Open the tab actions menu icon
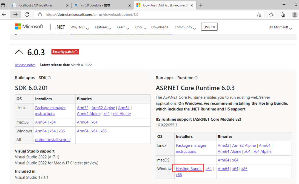Image resolution: width=299 pixels, height=184 pixels. click(3, 5)
